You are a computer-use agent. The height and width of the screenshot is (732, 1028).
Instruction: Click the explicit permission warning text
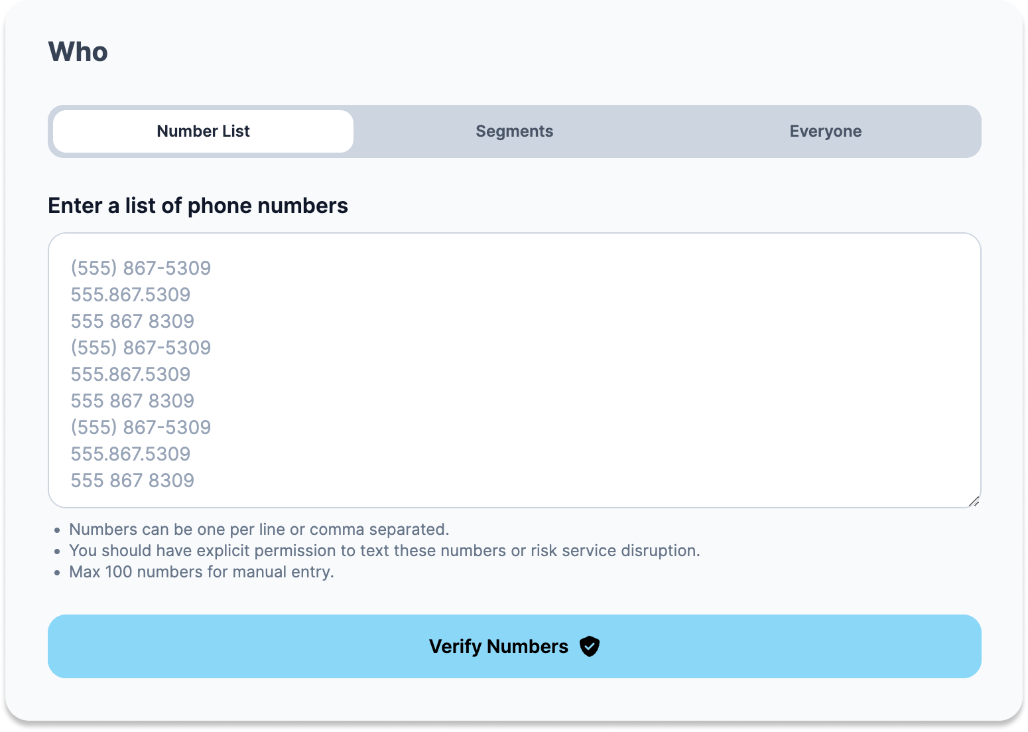[x=385, y=551]
